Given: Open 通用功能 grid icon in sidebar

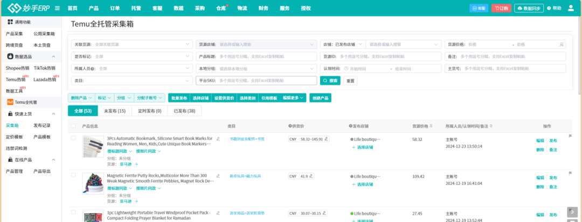Looking at the screenshot, I should point(10,22).
